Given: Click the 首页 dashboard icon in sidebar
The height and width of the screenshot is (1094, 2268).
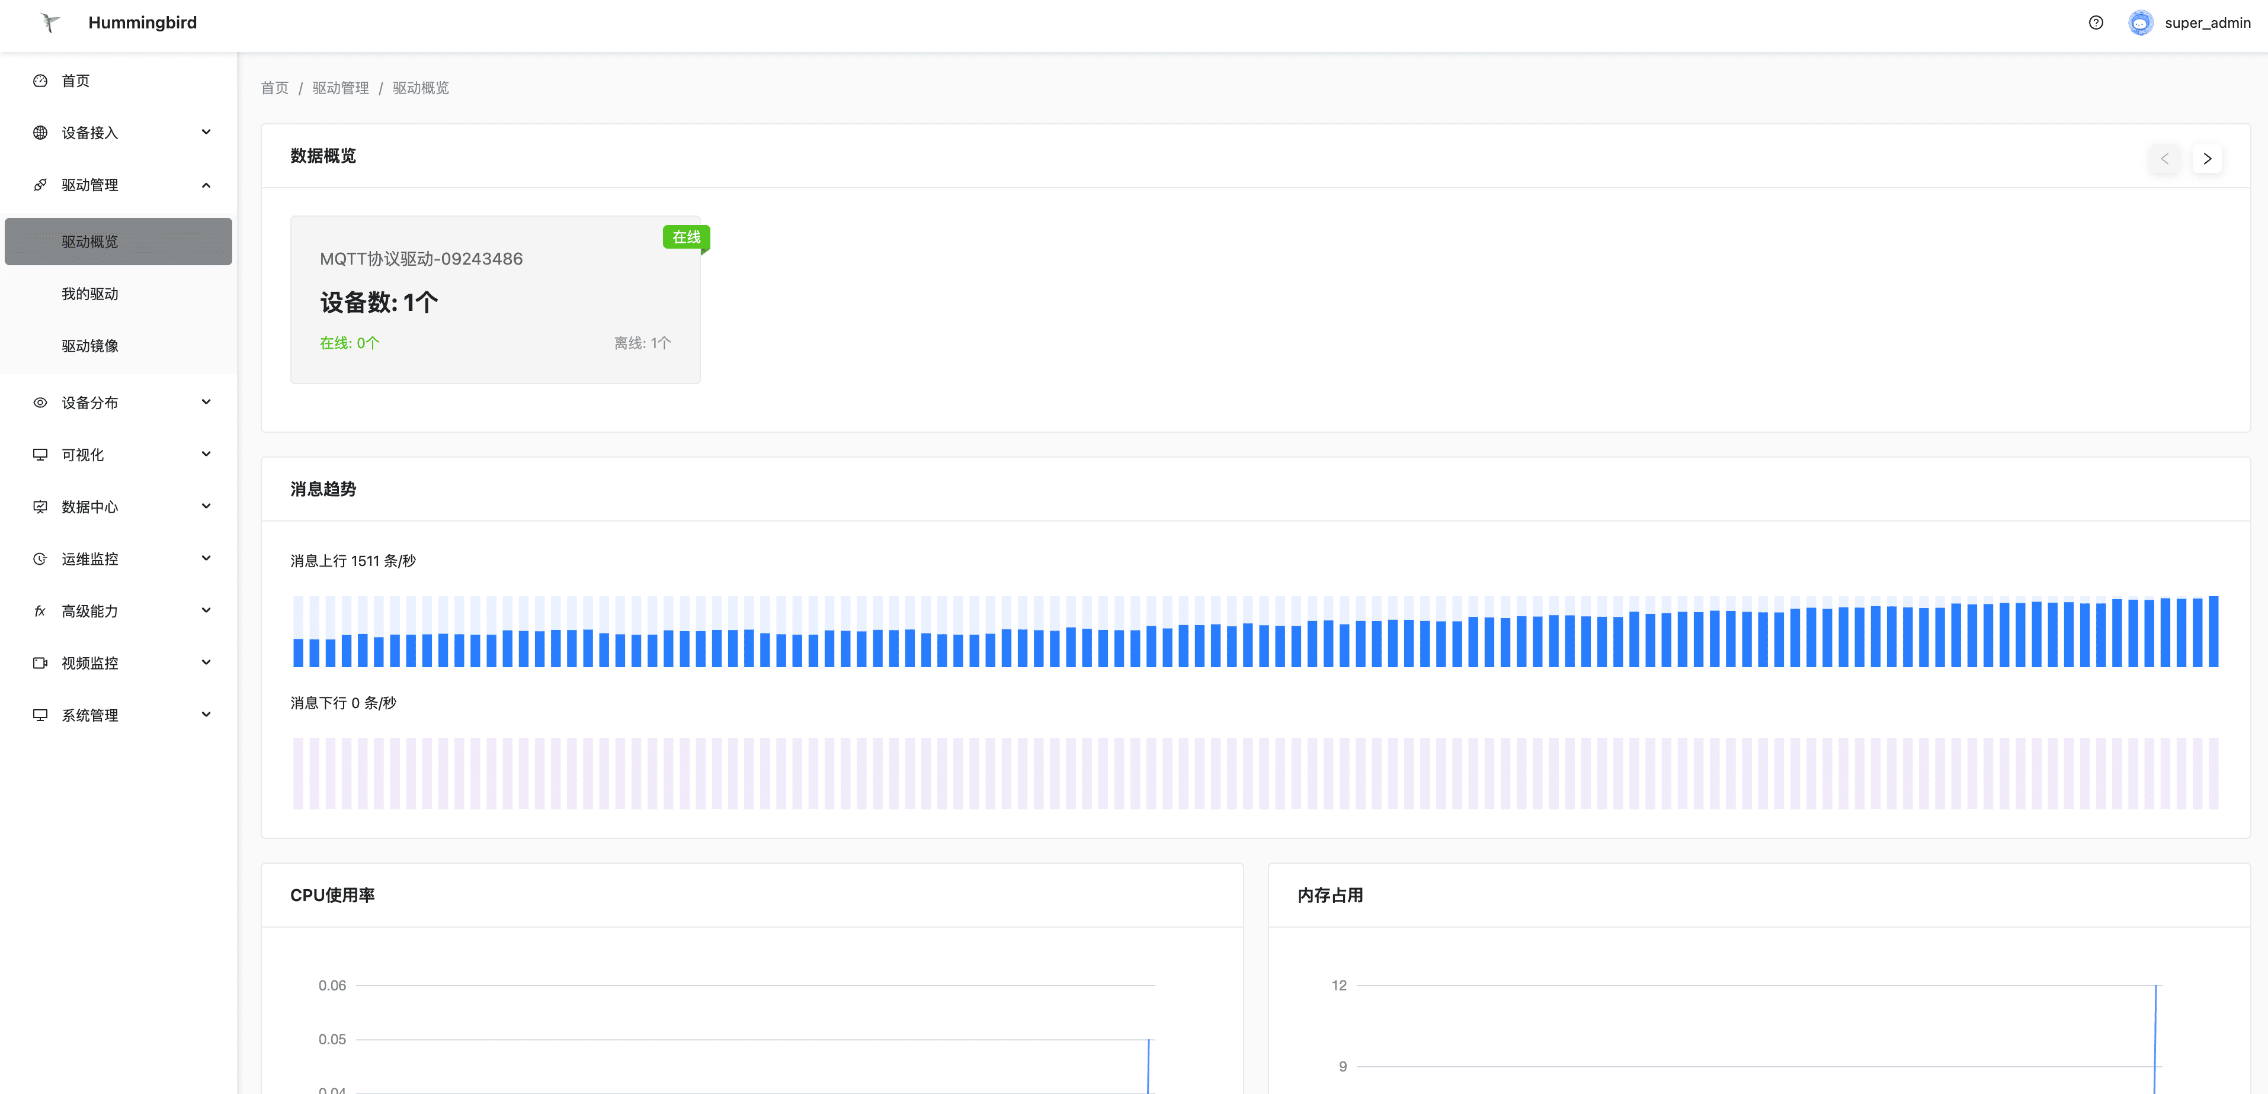Looking at the screenshot, I should point(40,81).
